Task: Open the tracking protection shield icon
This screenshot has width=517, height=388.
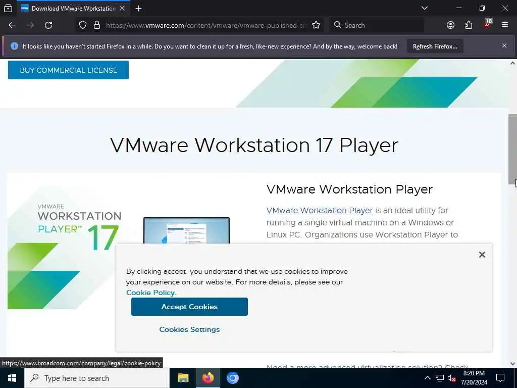Action: 83,25
